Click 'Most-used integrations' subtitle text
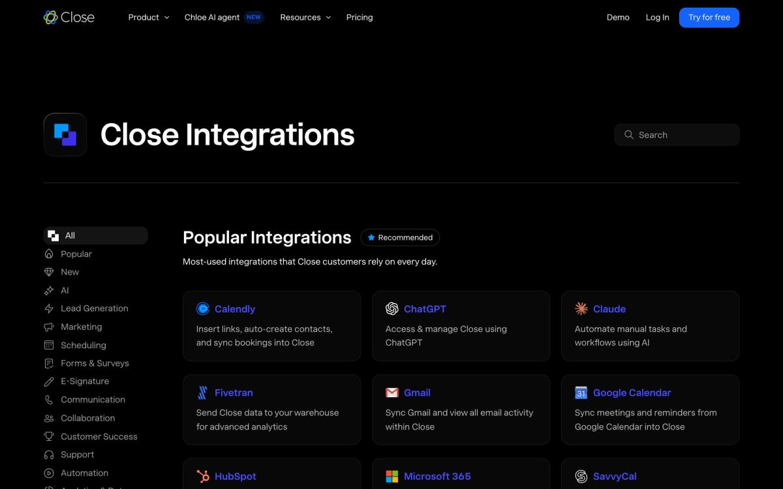 [310, 261]
